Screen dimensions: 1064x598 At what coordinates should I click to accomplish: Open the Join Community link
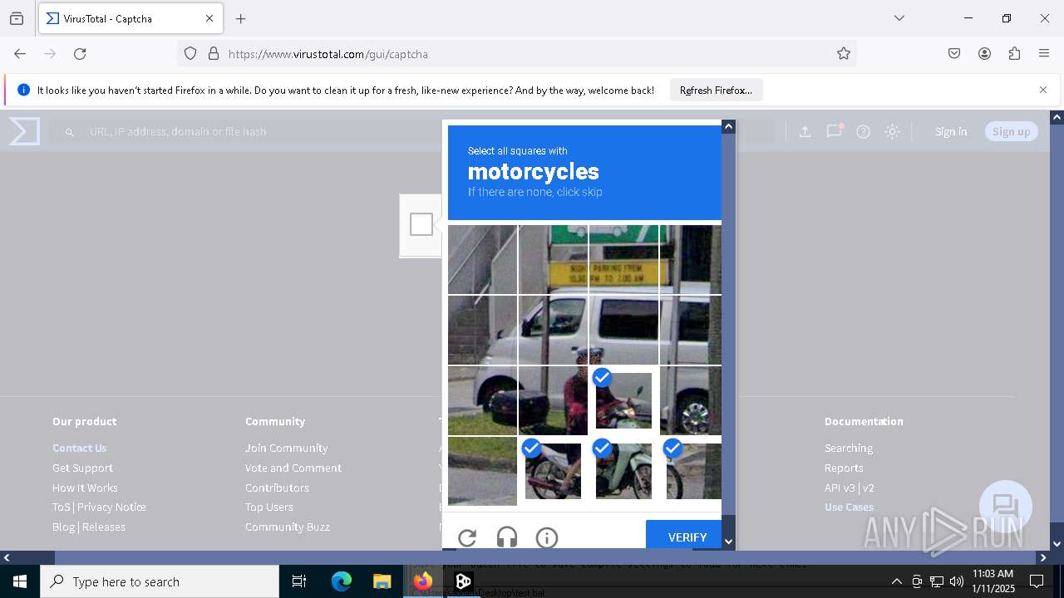[x=286, y=448]
